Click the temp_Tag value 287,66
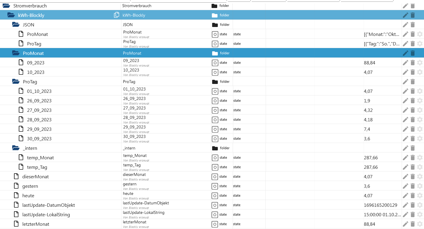424x229 pixels. [x=371, y=167]
